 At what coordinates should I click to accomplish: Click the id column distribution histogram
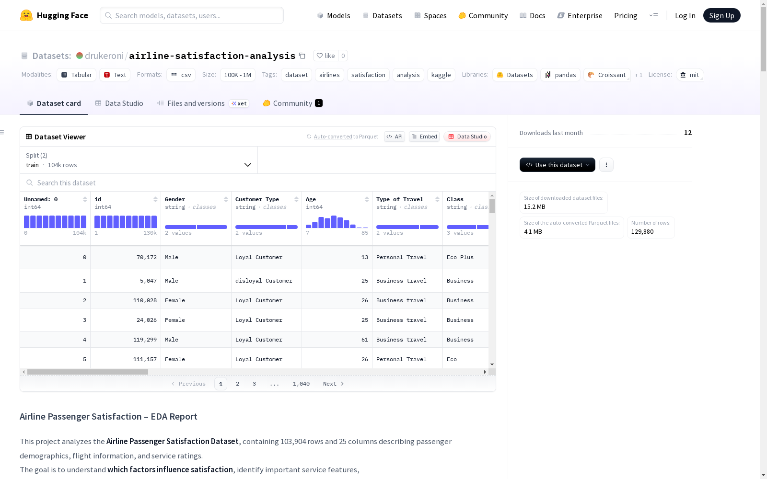[x=126, y=221]
